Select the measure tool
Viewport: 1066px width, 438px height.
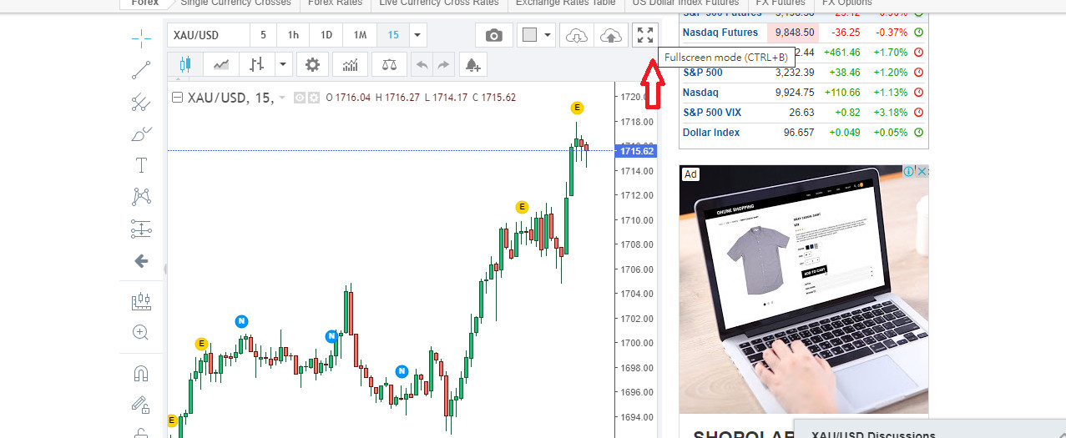coord(141,301)
